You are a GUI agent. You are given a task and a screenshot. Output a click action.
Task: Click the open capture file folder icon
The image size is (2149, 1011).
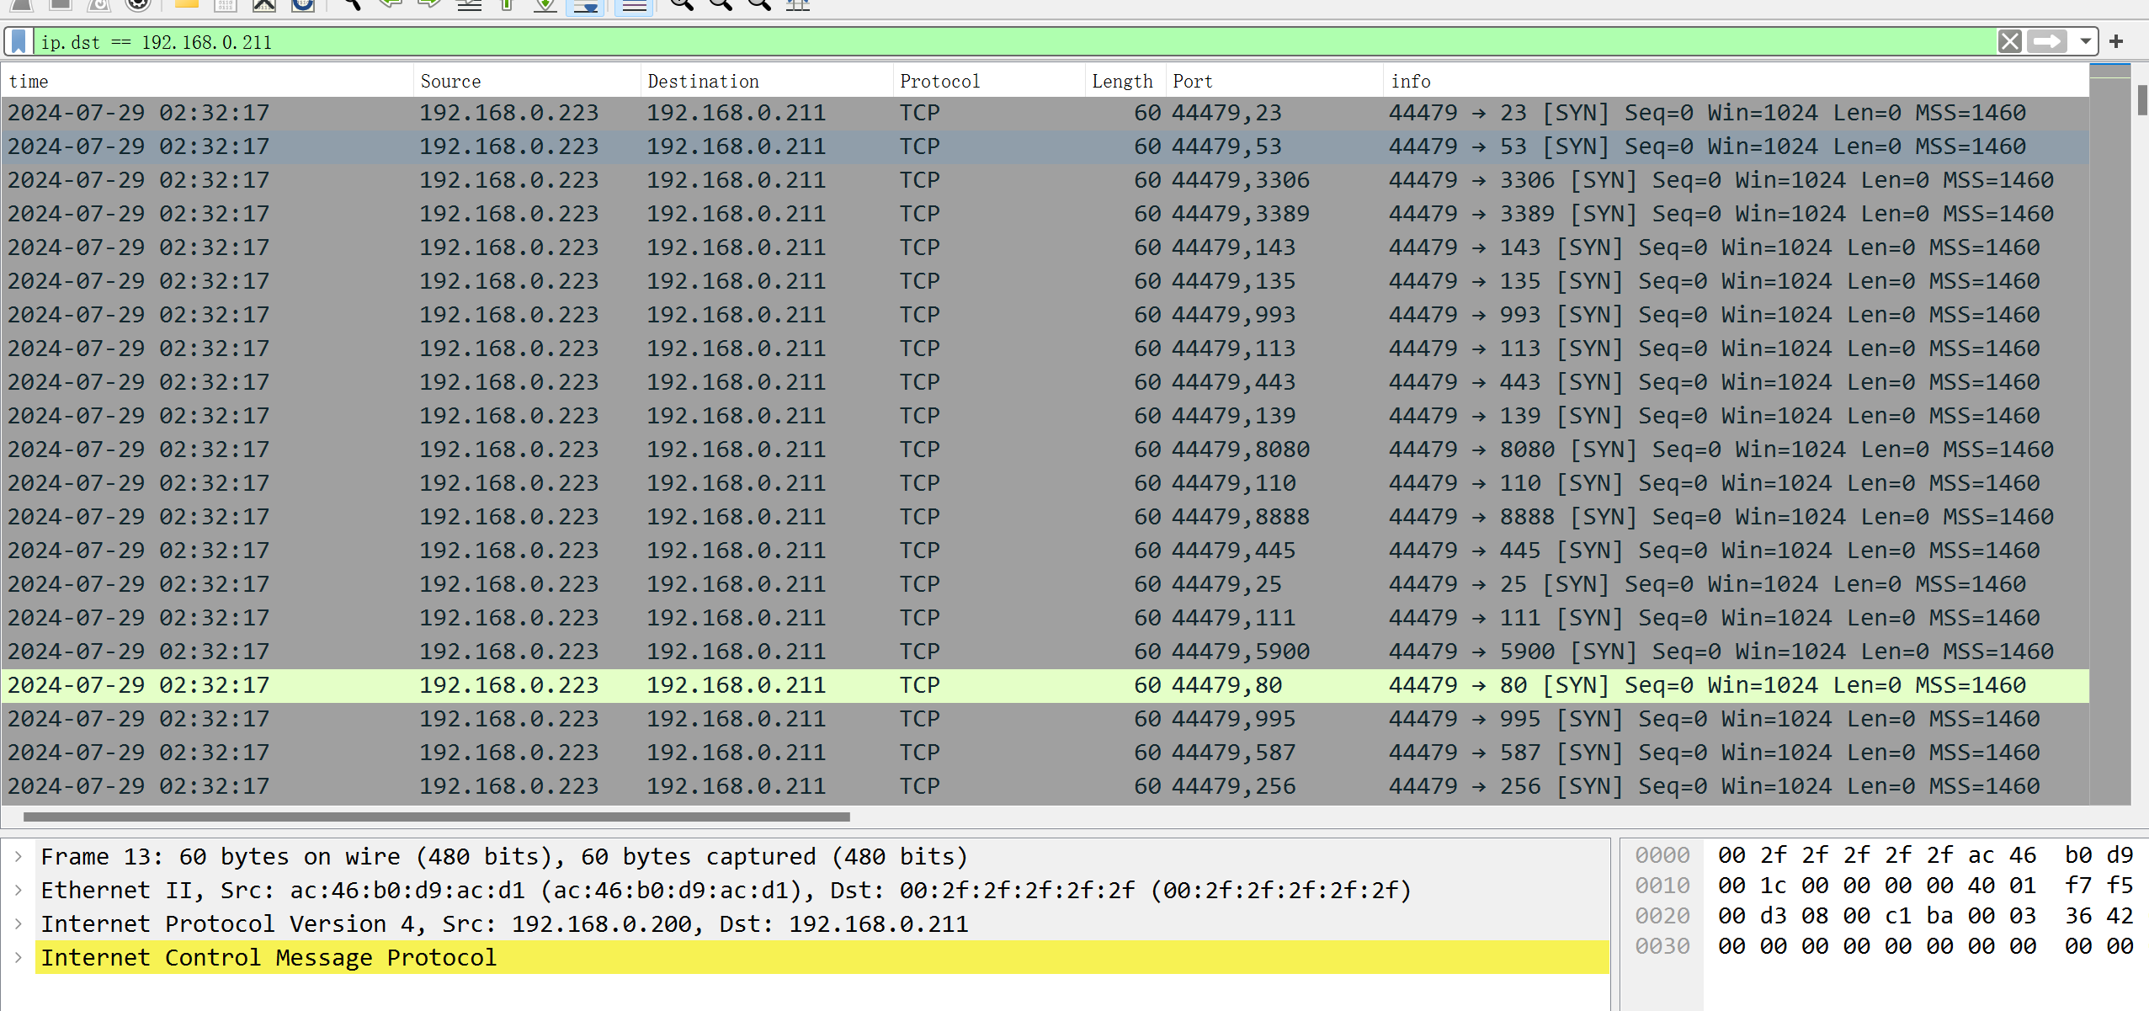click(x=186, y=4)
